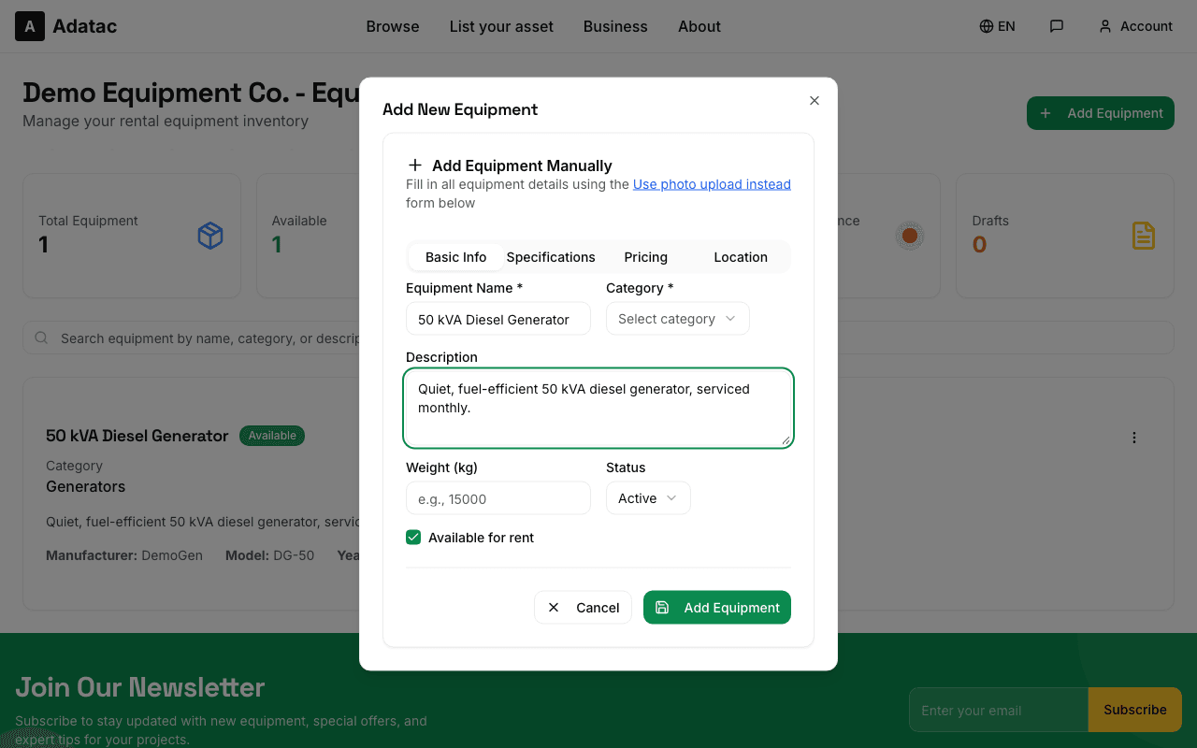Switch to the Pricing tab
The height and width of the screenshot is (748, 1197).
[646, 257]
